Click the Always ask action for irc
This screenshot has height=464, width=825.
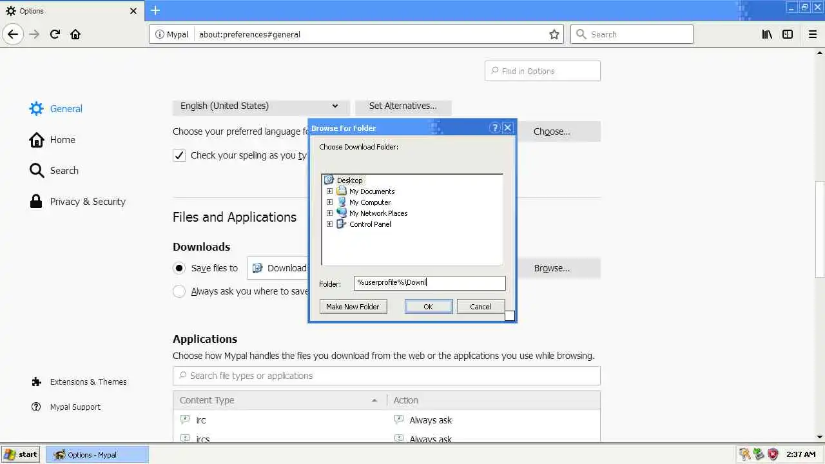coord(431,420)
